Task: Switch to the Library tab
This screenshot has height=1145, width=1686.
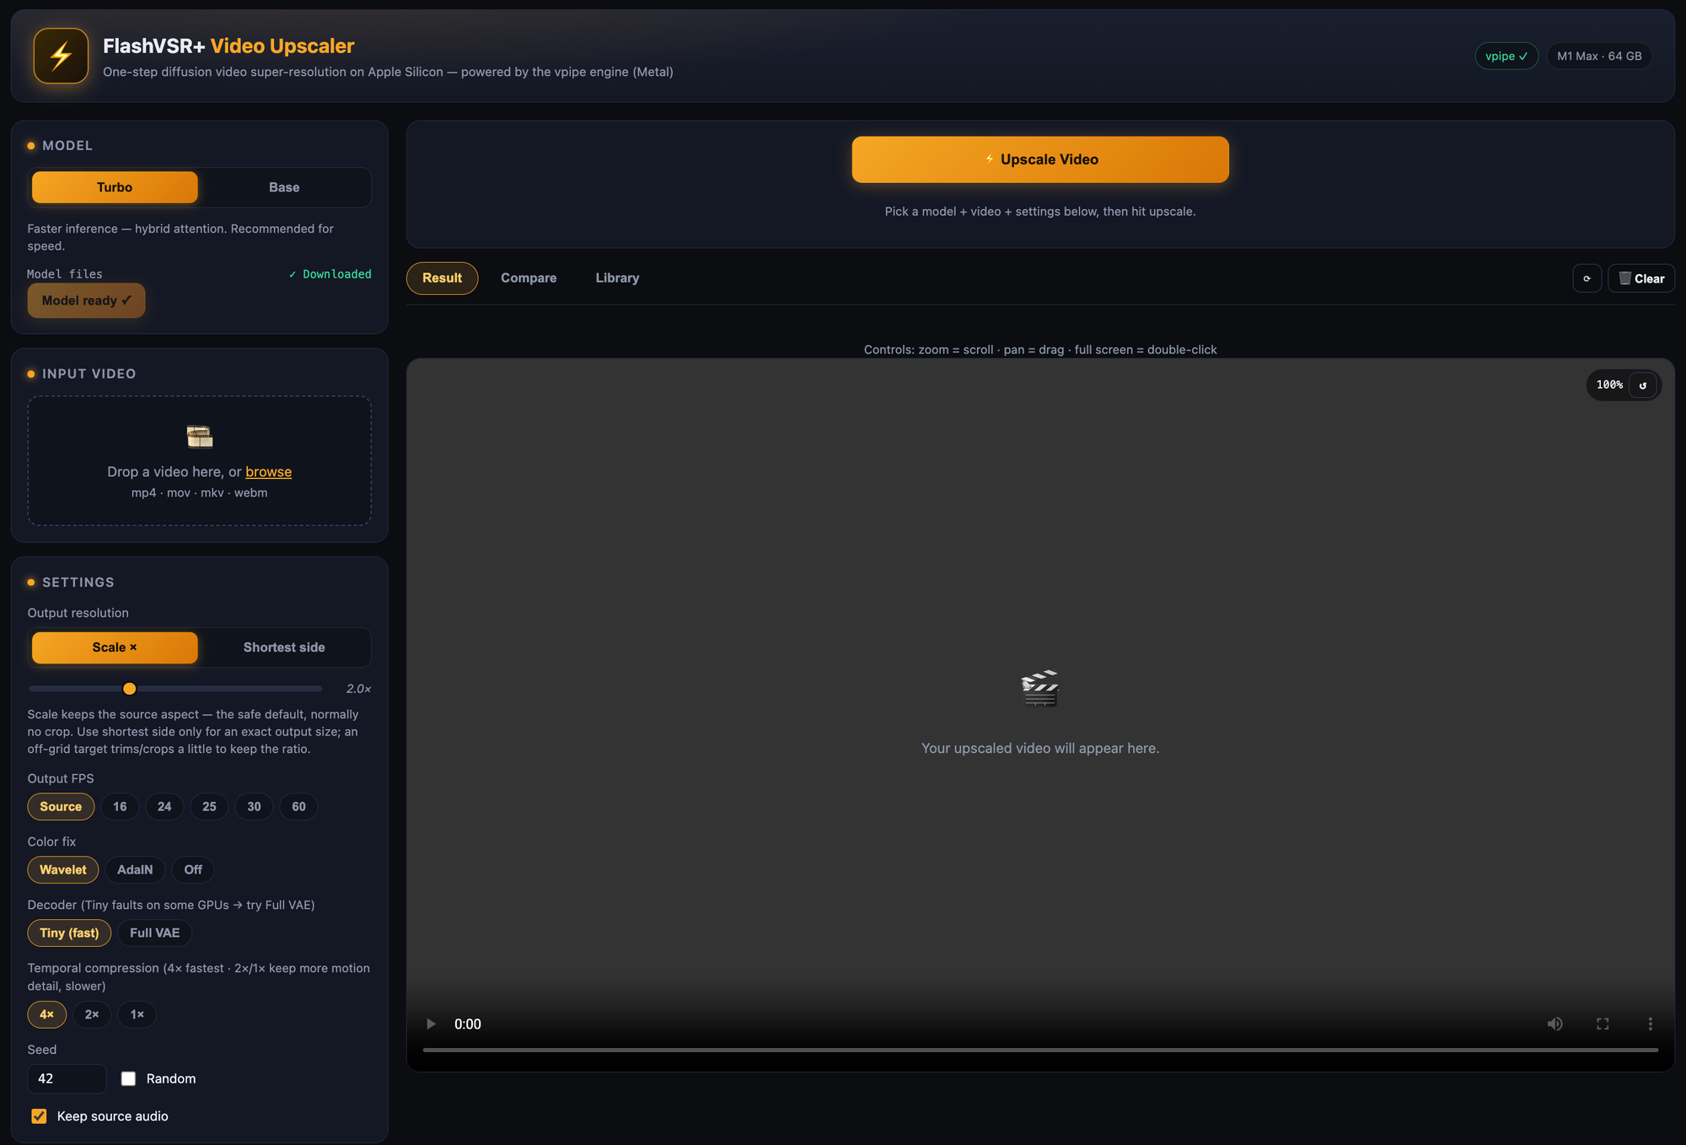Action: coord(617,278)
